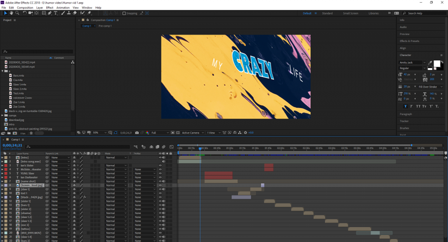Screen dimensions: 448x242
Task: Click the eyedropper in Character panel
Action: [430, 63]
